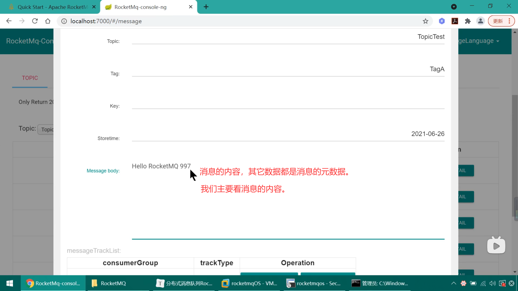Go back with the browser back arrow
Viewport: 518px width, 291px height.
click(9, 21)
